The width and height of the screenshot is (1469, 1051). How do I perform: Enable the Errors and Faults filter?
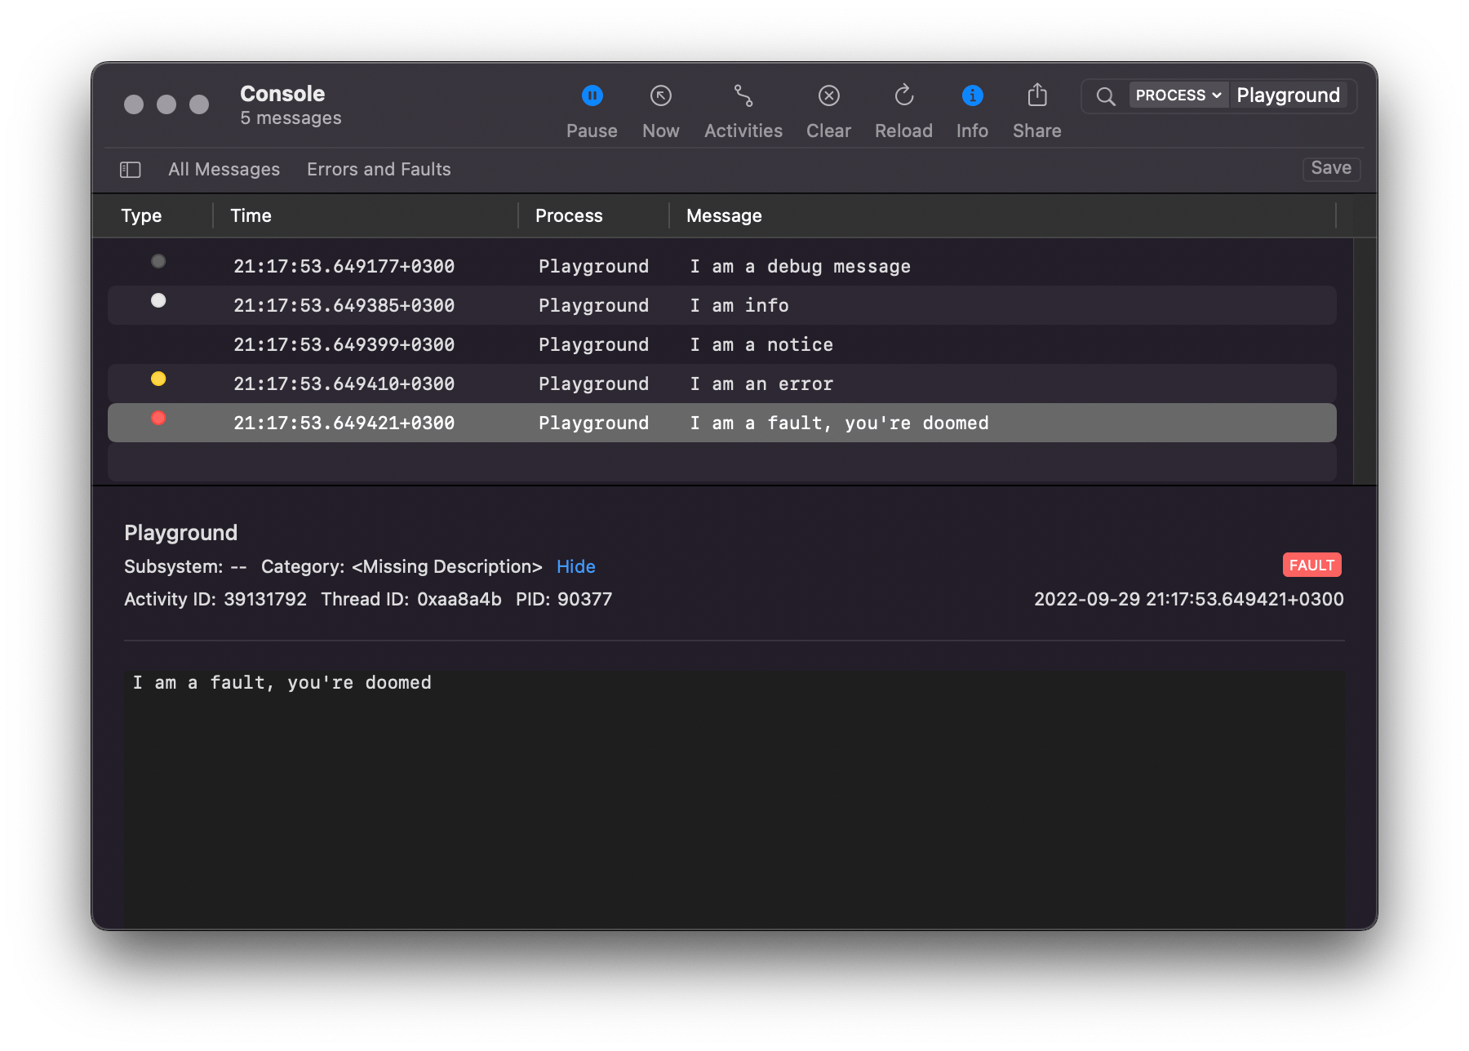point(379,169)
